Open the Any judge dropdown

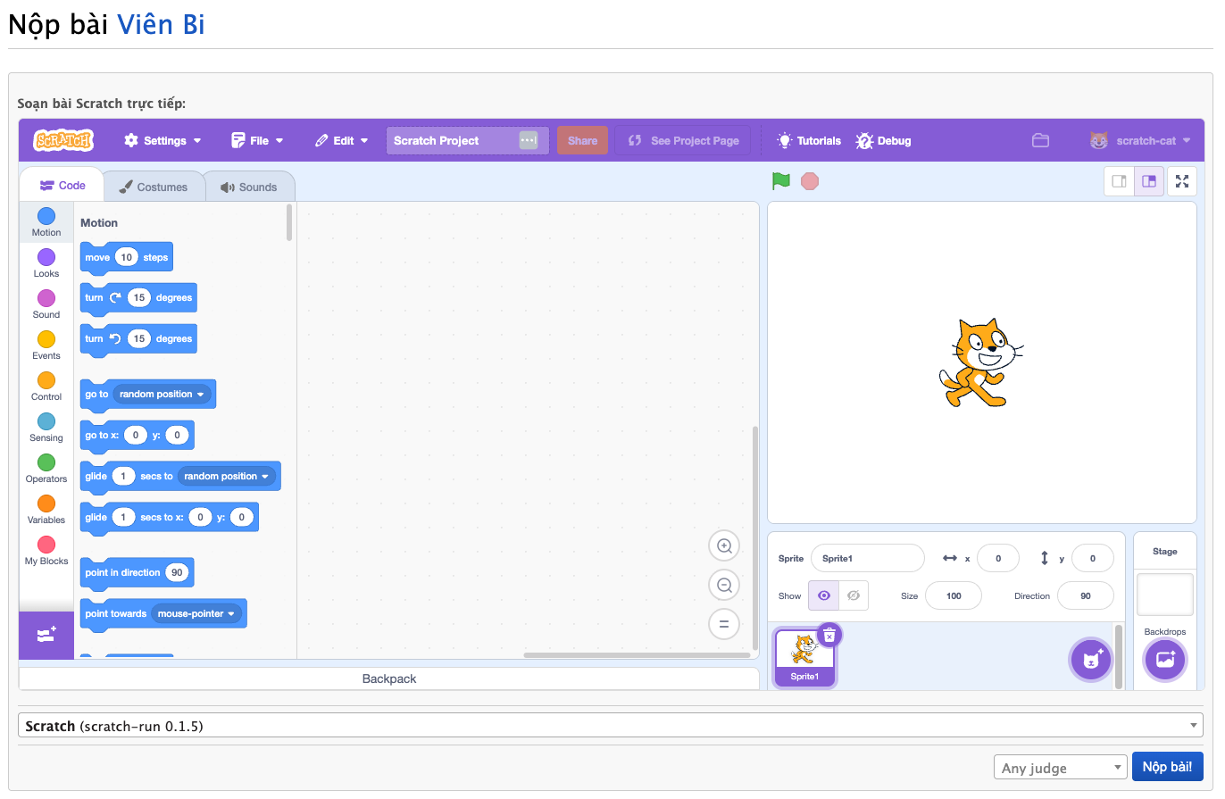click(x=1060, y=768)
